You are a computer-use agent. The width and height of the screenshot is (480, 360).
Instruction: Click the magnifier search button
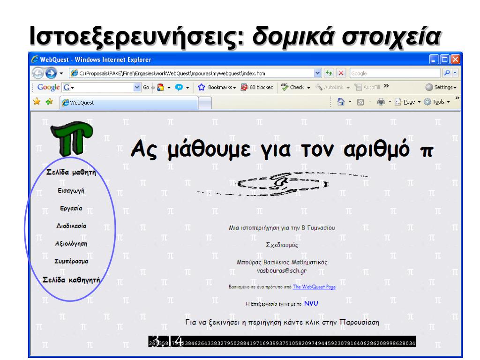[447, 73]
